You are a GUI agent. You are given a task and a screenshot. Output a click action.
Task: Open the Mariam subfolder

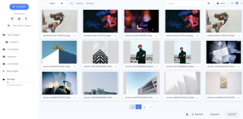[12, 42]
